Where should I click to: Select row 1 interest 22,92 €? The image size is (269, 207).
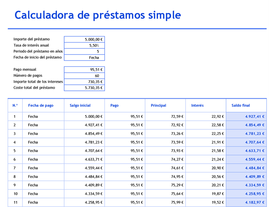[206, 117]
